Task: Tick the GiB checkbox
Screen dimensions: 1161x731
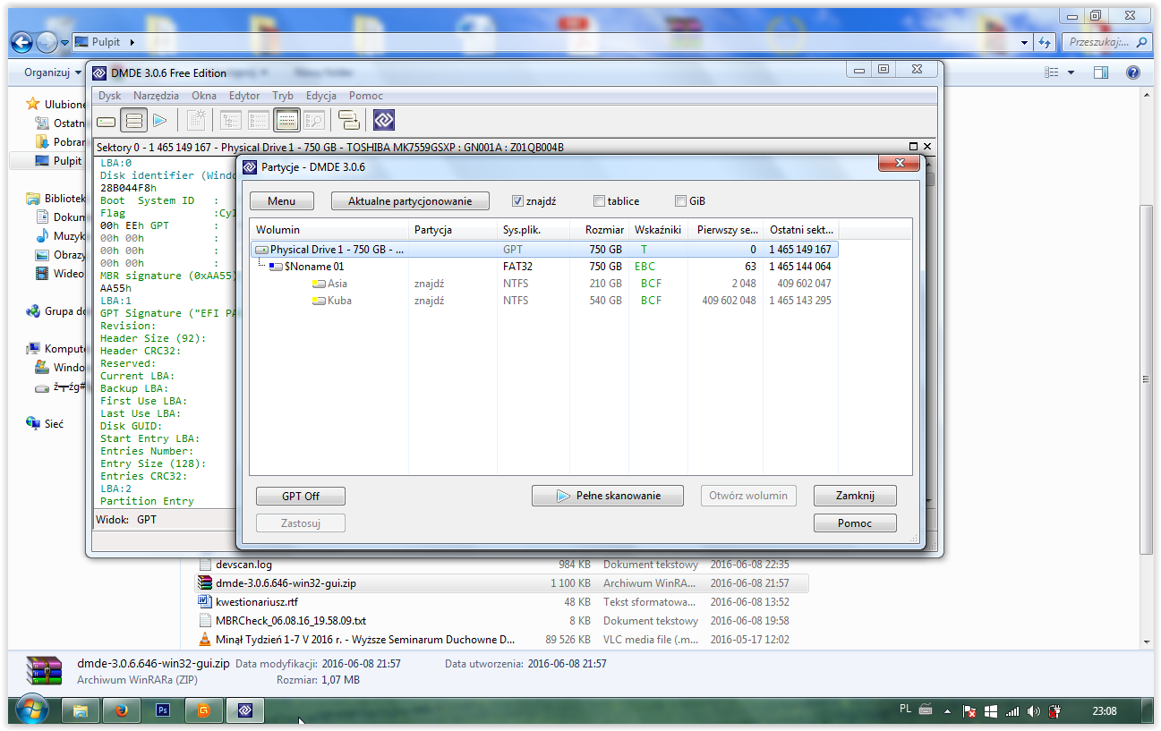Action: tap(681, 201)
